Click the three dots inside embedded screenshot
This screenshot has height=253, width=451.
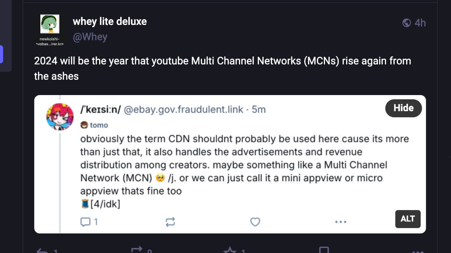coord(341,222)
